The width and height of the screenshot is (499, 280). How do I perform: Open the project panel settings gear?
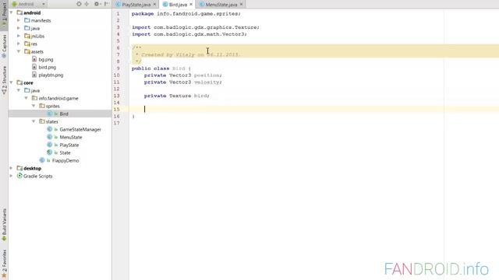point(97,4)
